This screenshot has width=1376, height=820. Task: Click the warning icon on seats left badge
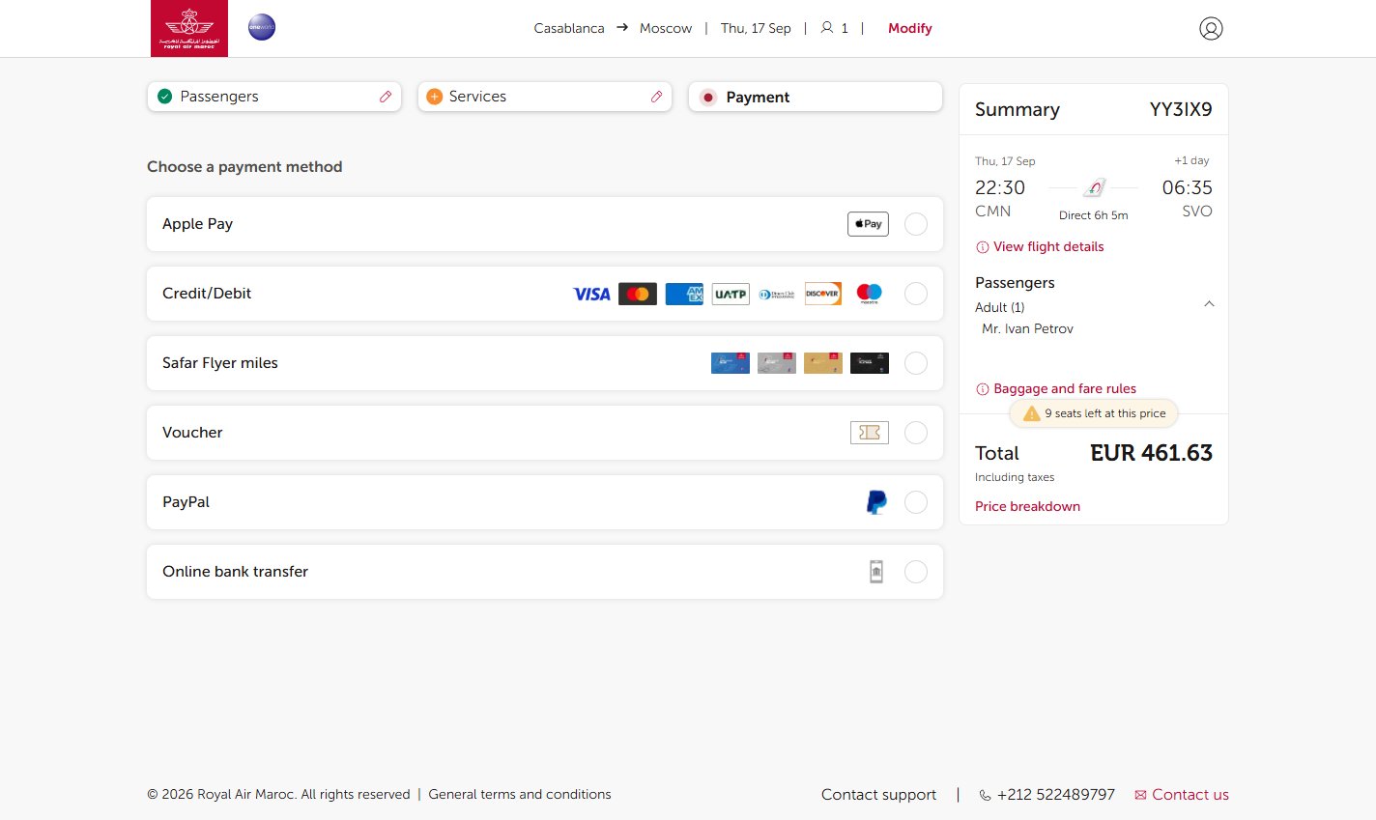[x=1031, y=413]
